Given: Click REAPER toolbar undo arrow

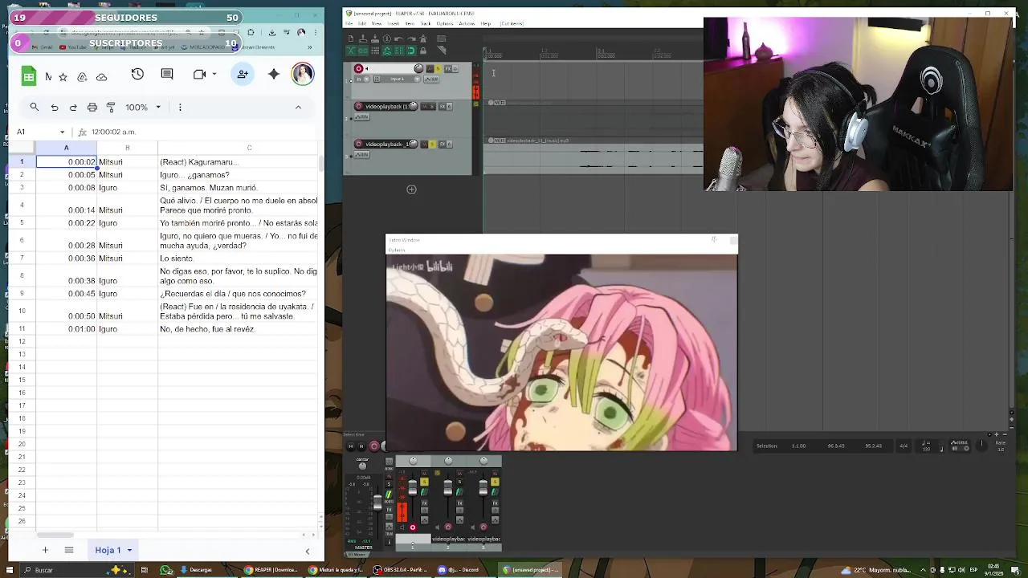Looking at the screenshot, I should pyautogui.click(x=398, y=39).
